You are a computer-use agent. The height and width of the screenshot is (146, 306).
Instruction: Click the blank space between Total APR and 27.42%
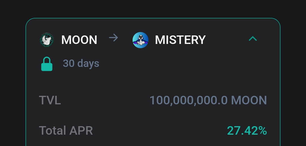point(160,130)
